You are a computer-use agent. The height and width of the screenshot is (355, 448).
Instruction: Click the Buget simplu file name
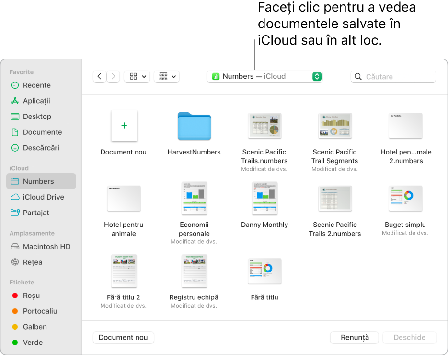405,225
